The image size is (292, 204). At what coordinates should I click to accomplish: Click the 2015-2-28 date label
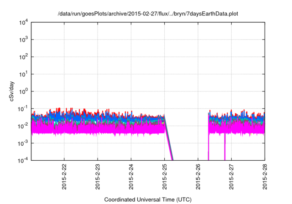(265, 177)
